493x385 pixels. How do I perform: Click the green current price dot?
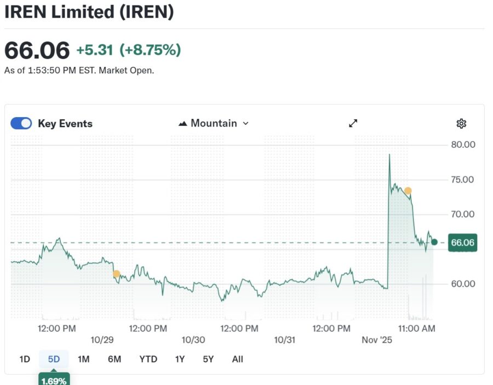434,242
